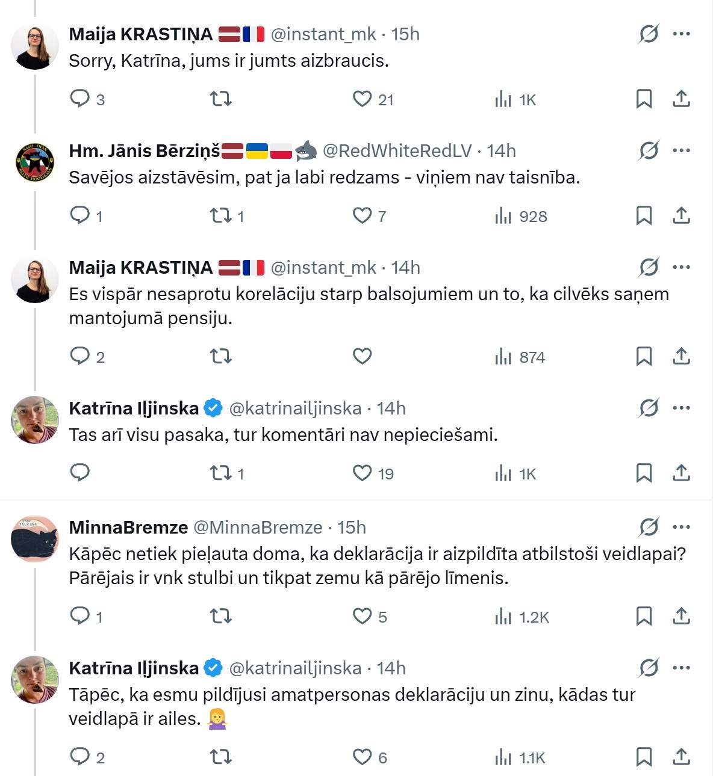Open Grok icon on MinnaBremze's tweet
This screenshot has height=776, width=713.
[649, 527]
